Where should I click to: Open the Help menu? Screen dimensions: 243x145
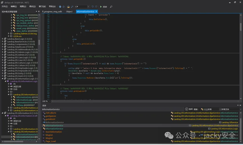[52, 6]
